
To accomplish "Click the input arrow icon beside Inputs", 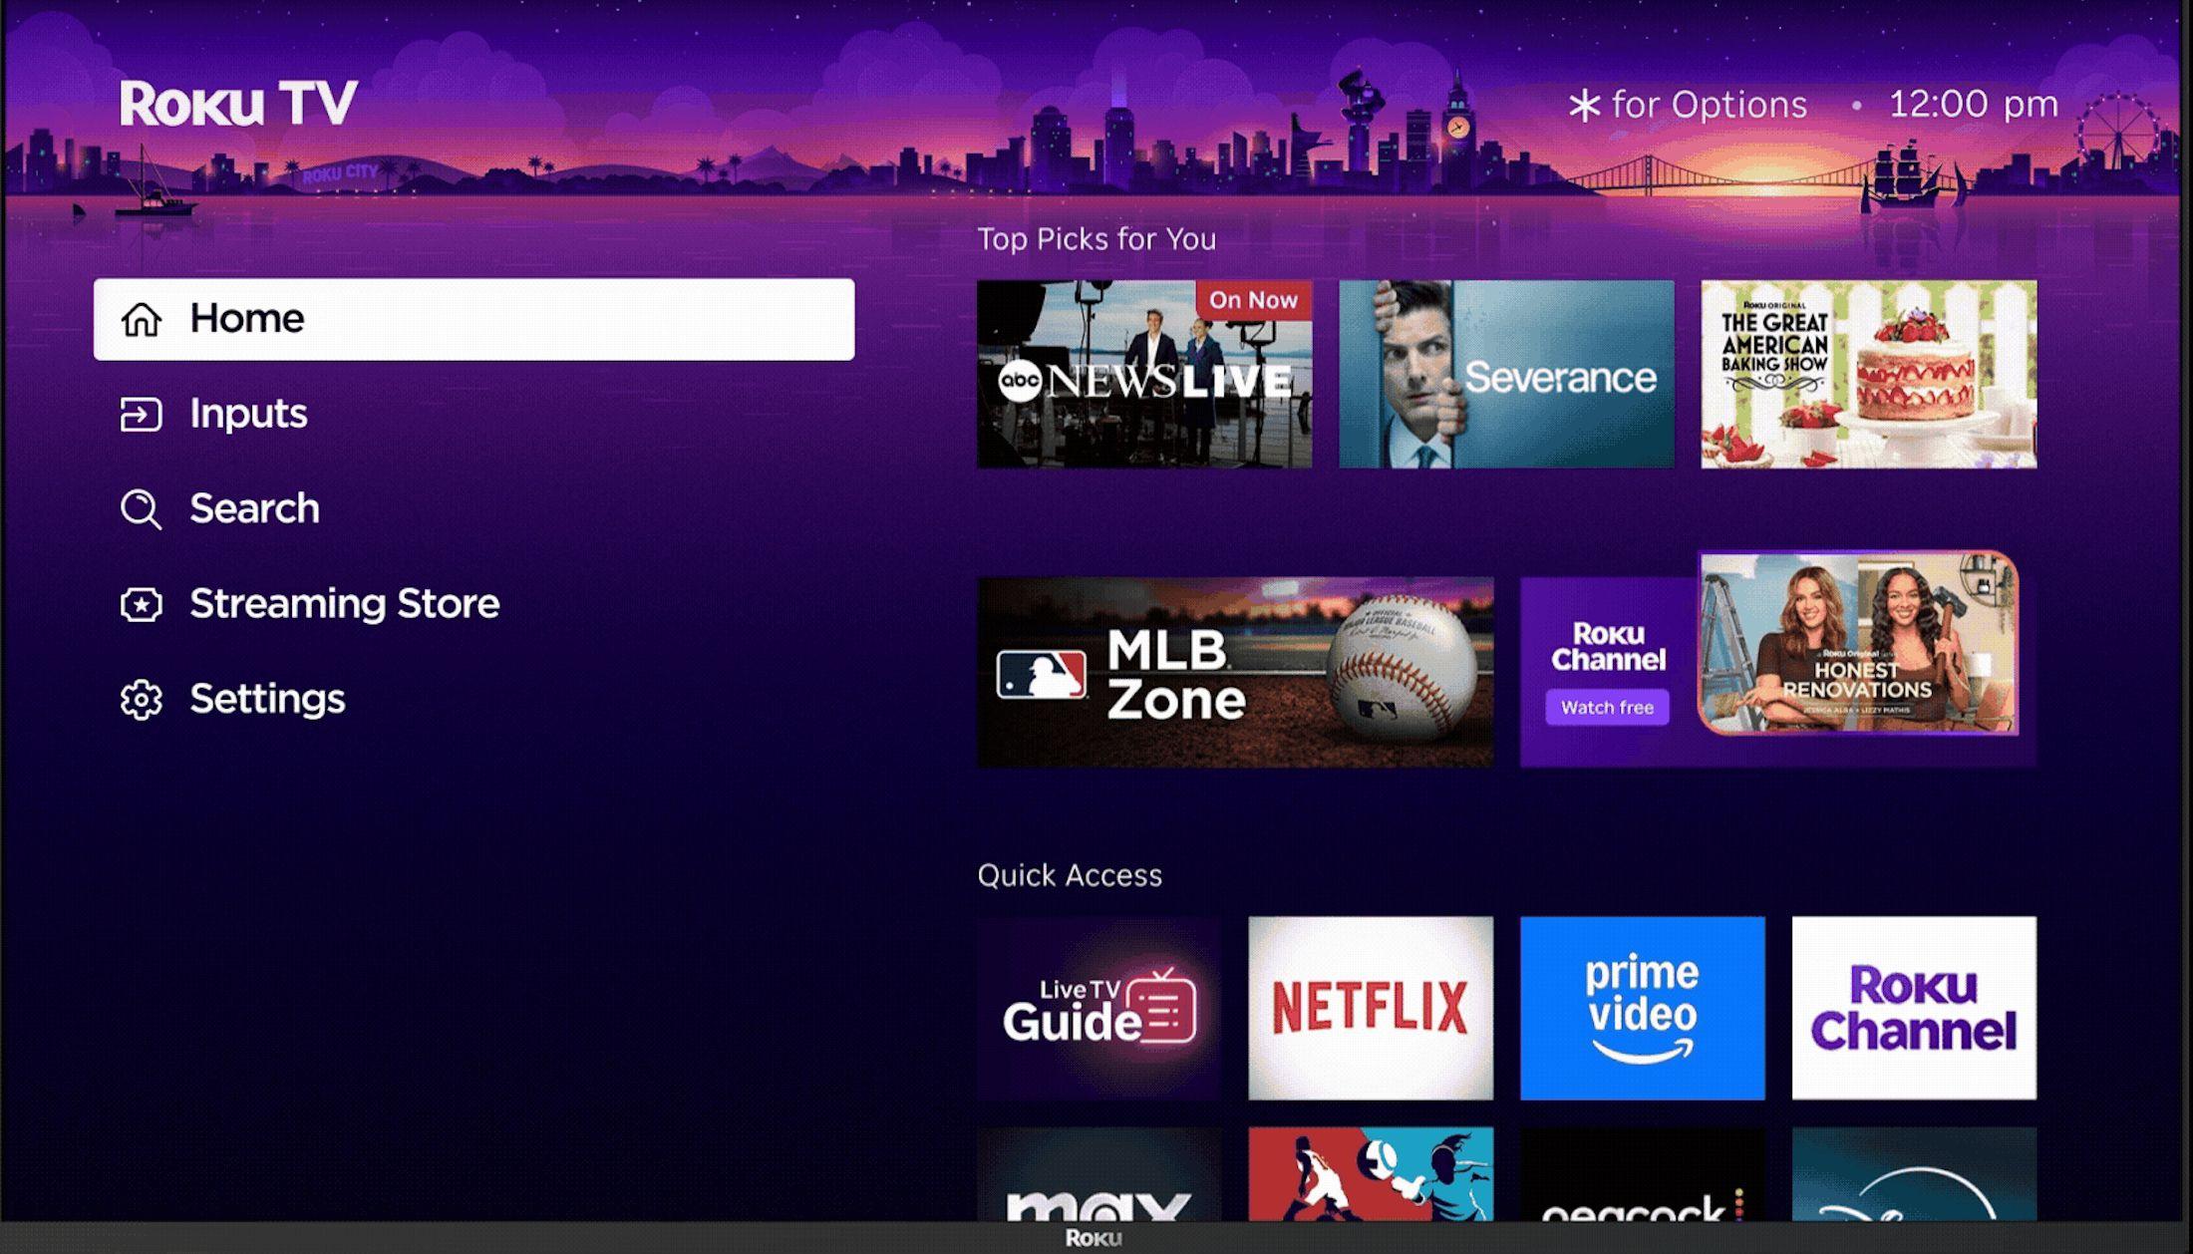I will coord(141,414).
